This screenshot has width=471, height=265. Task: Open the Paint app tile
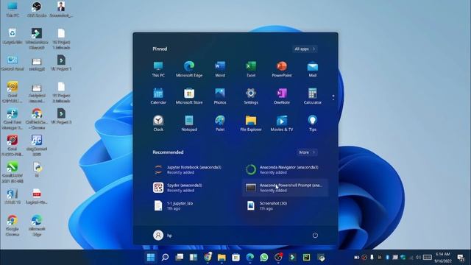220,123
